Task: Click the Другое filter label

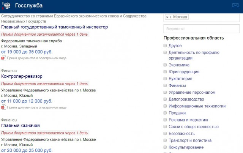Action: (175, 46)
